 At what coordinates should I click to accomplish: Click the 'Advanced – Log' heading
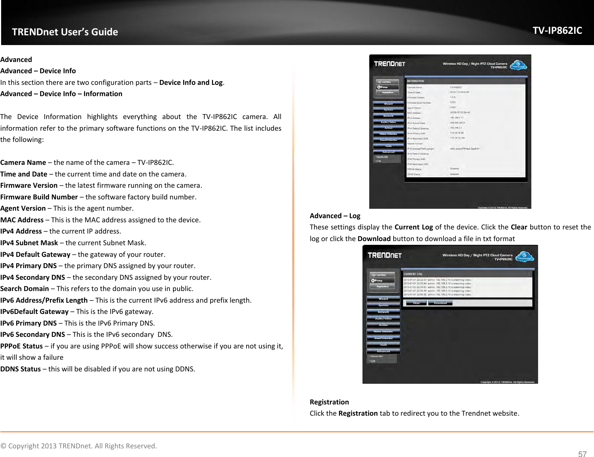tap(335, 216)
